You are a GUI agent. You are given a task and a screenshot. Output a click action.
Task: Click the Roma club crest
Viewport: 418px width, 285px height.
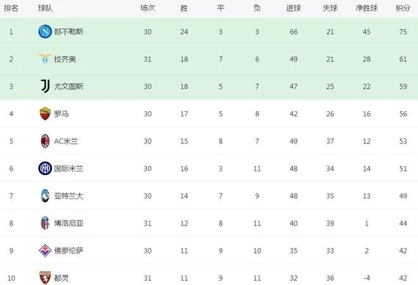44,114
